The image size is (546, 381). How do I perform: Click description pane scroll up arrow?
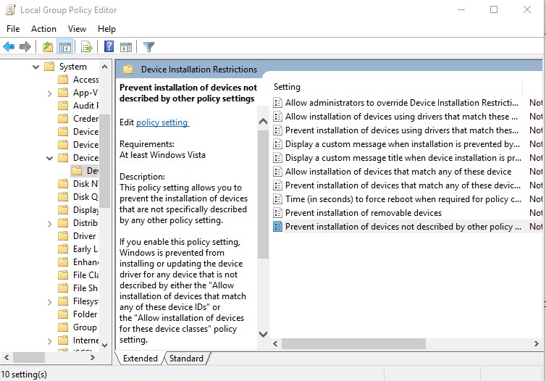[x=264, y=122]
